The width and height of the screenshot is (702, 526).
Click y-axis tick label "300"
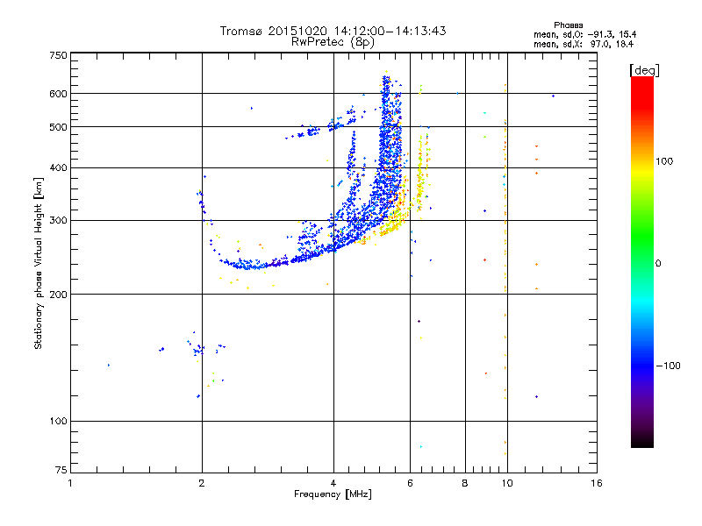59,221
